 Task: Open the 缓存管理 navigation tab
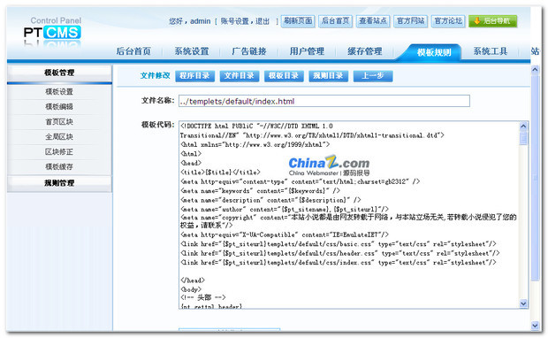click(x=364, y=51)
